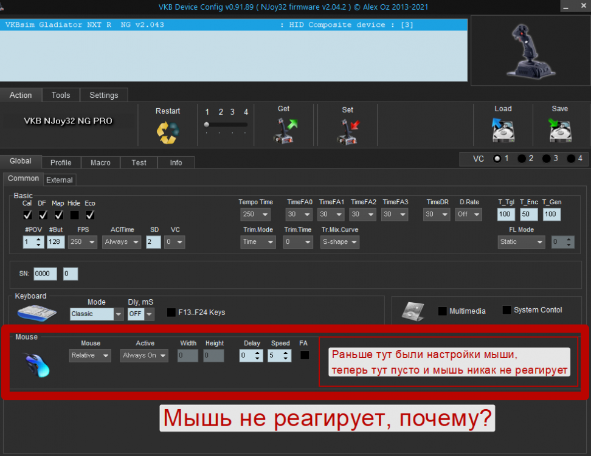Screen dimensions: 591x456
Task: Open the mouse Active Always On dropdown
Action: [144, 356]
